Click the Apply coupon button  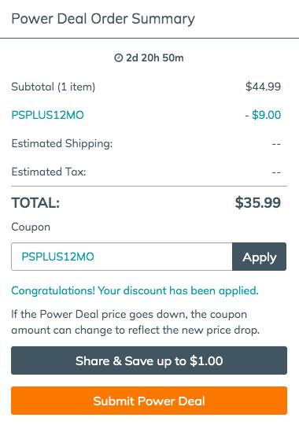(259, 257)
